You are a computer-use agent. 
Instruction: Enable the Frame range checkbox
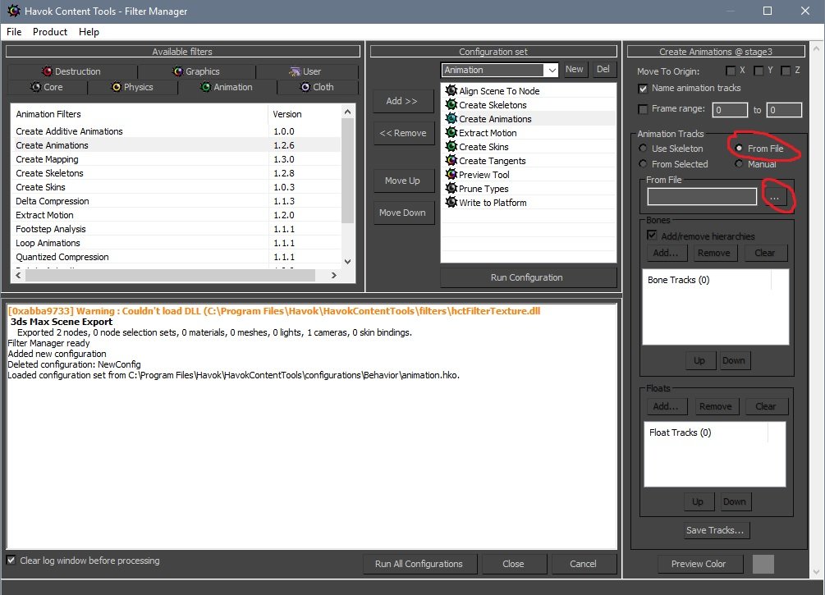tap(643, 109)
